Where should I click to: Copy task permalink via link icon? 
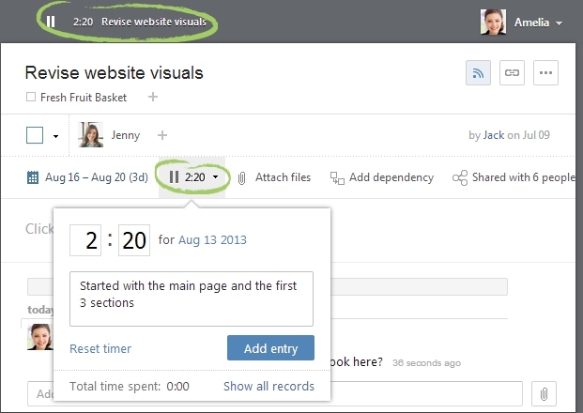point(512,72)
